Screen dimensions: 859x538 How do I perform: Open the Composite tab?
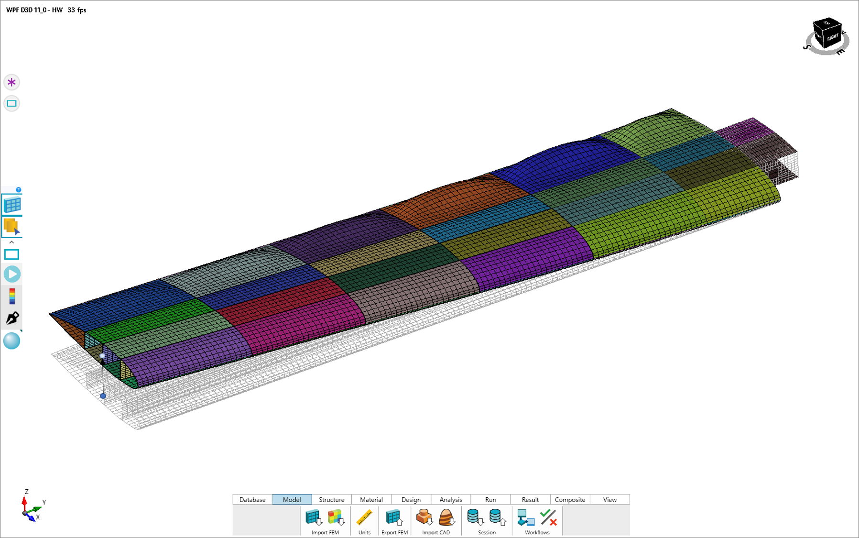click(570, 499)
